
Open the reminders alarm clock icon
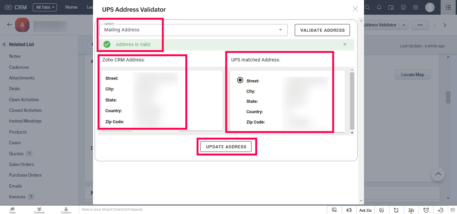point(426,210)
